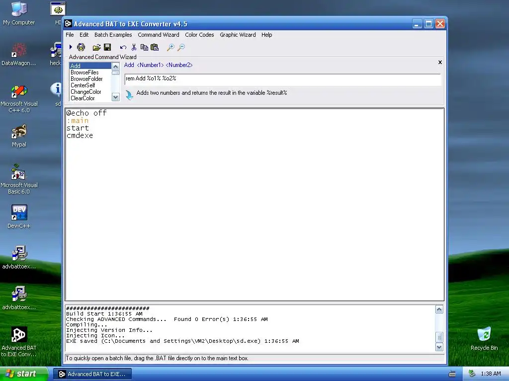Click the Dev-C++ desktop icon
This screenshot has height=381, width=509.
pos(19,216)
